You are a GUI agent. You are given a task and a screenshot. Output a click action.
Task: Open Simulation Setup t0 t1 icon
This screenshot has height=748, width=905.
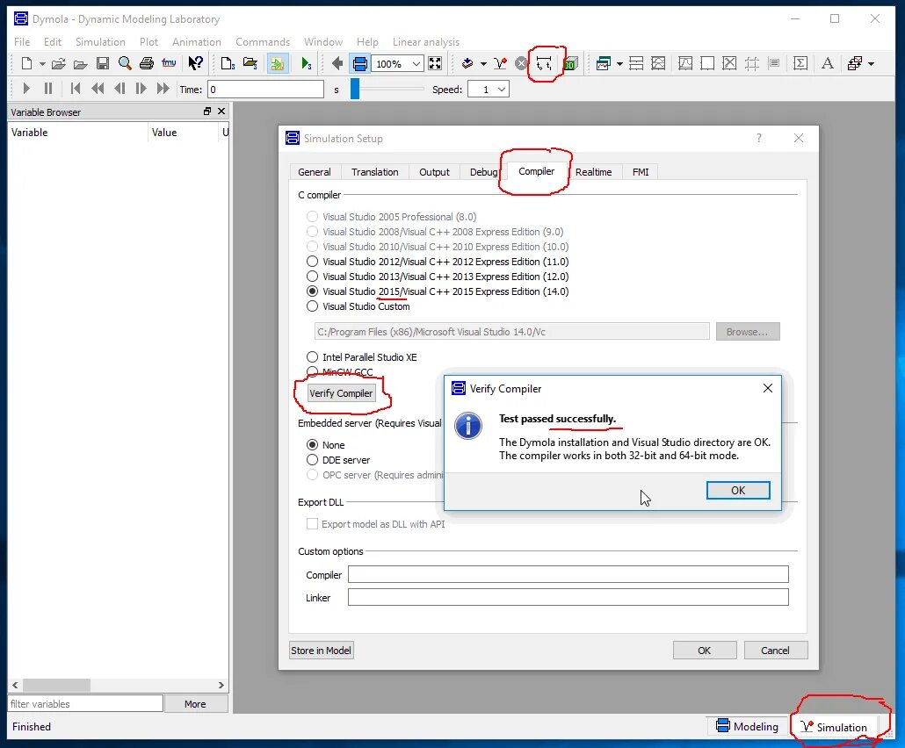[x=544, y=63]
